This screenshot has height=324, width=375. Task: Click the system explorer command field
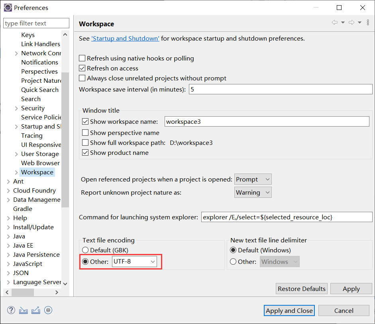(287, 217)
